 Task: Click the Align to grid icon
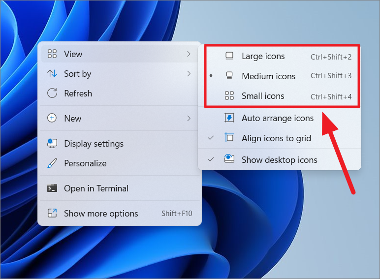tap(229, 138)
